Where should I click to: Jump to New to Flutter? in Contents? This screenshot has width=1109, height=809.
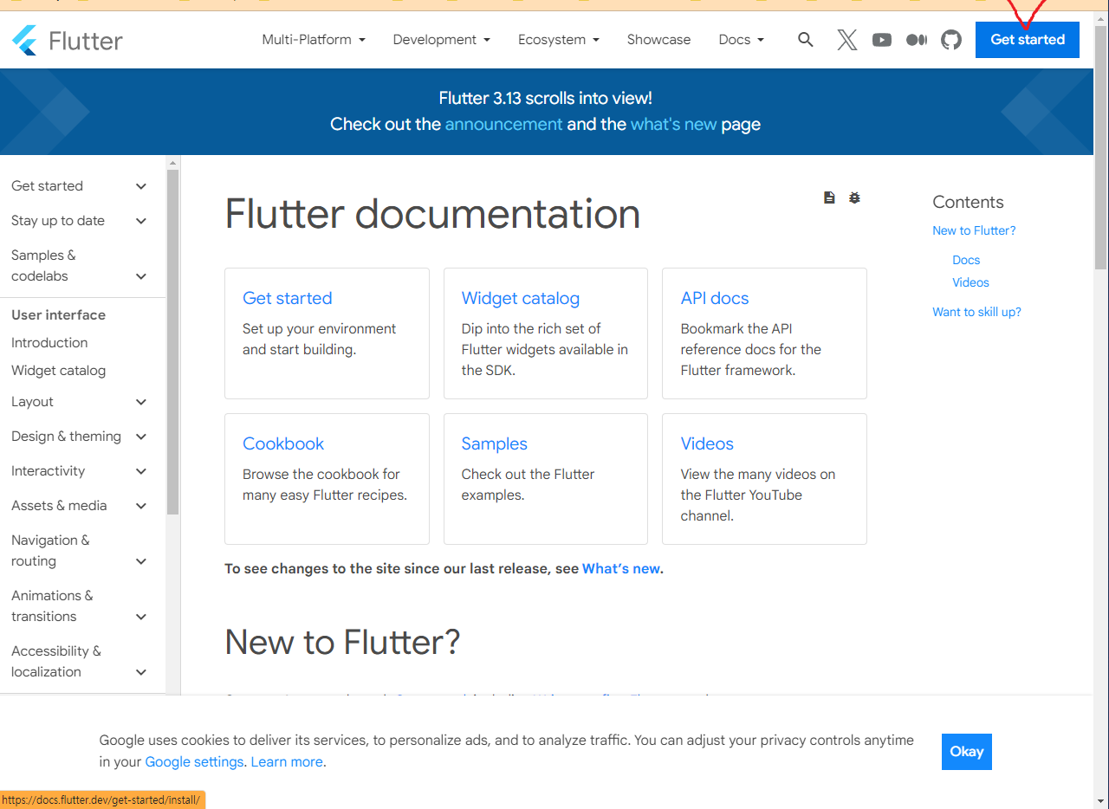[x=974, y=230]
